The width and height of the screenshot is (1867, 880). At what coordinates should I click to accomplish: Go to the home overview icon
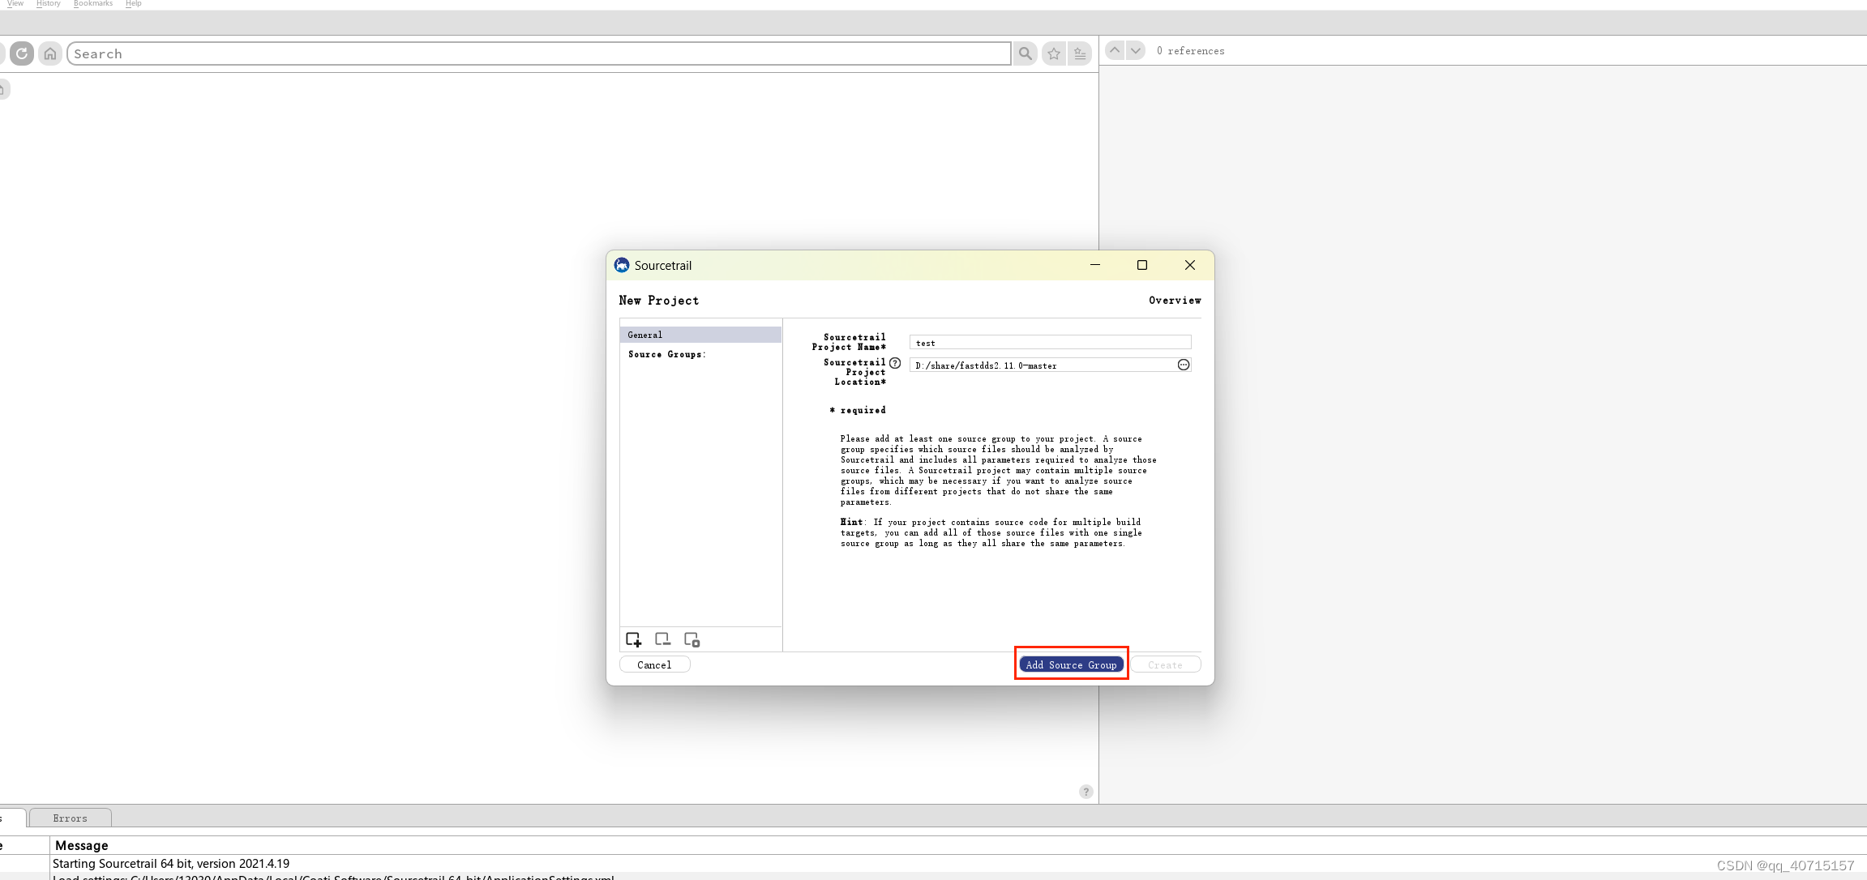[x=50, y=53]
